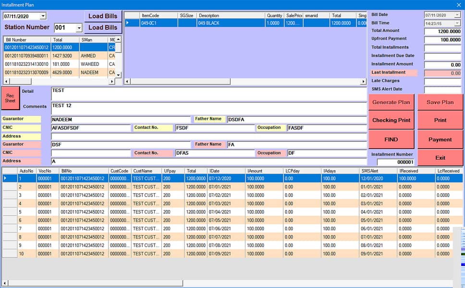Click the Upfront Payment field
Image resolution: width=465 pixels, height=288 pixels.
tap(443, 40)
